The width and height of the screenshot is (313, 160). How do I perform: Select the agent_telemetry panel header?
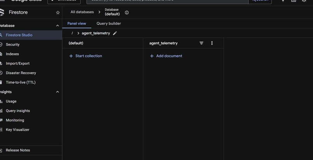click(x=163, y=43)
